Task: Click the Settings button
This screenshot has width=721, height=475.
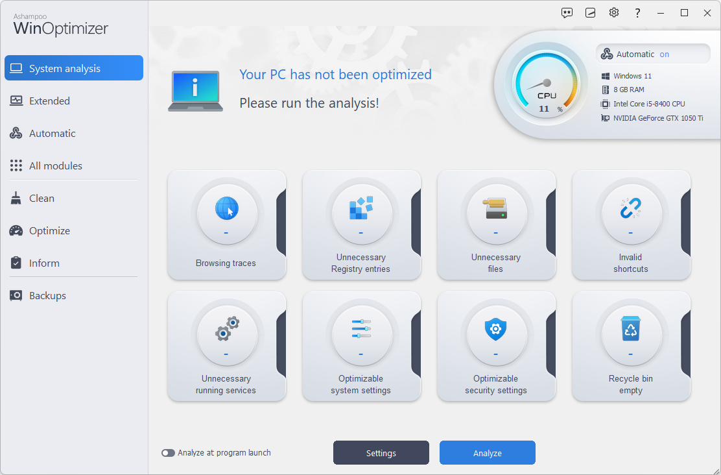Action: coord(381,453)
